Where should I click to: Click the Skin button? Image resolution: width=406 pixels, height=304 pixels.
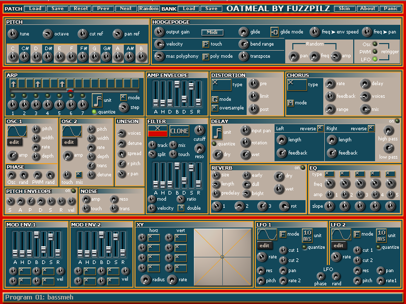click(x=344, y=9)
